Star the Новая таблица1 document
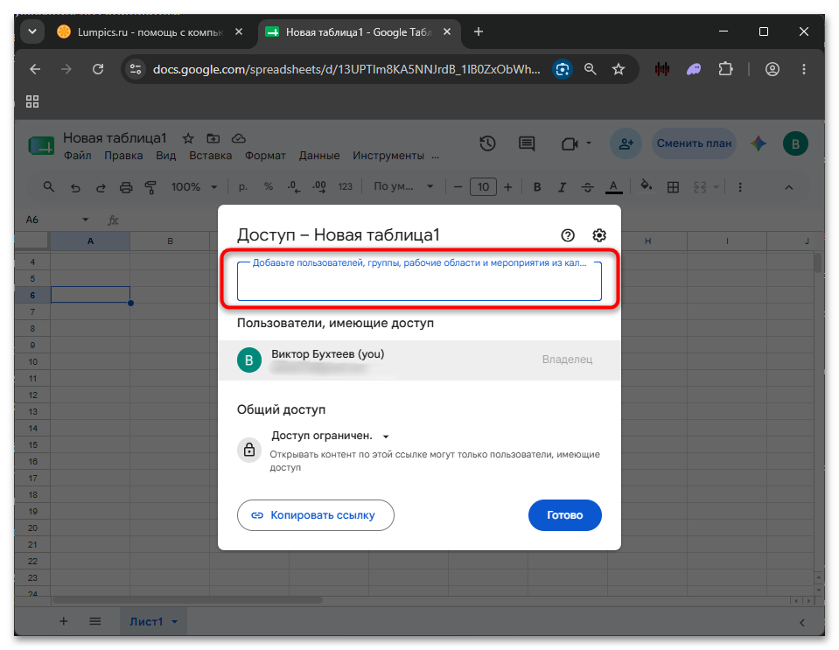This screenshot has width=839, height=650. point(188,139)
